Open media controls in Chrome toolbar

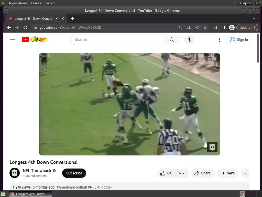coord(215,27)
